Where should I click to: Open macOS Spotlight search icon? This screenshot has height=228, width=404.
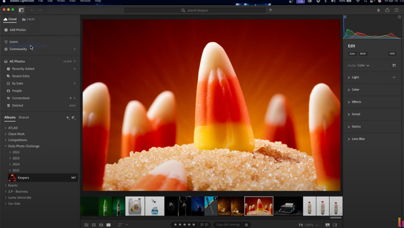pyautogui.click(x=365, y=1)
